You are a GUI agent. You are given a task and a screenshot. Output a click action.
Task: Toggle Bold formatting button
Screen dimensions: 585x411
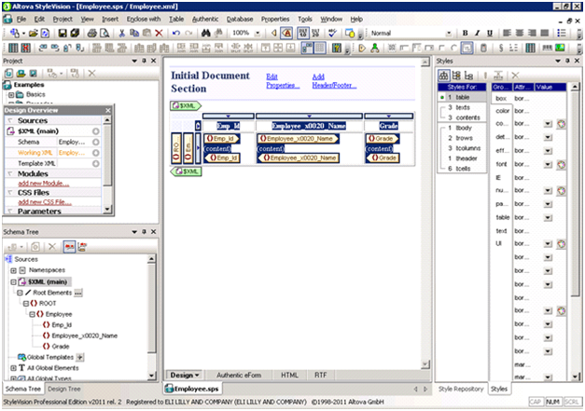(465, 34)
